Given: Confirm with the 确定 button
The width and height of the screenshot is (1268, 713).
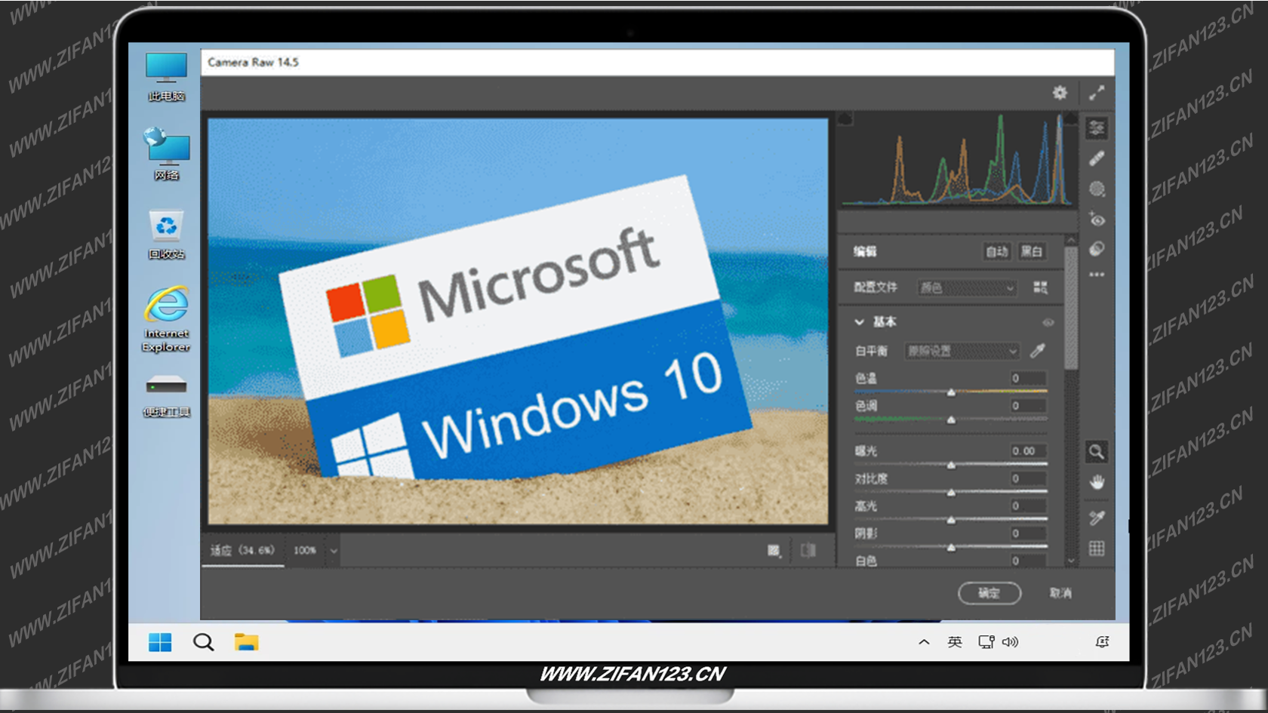Looking at the screenshot, I should 989,593.
